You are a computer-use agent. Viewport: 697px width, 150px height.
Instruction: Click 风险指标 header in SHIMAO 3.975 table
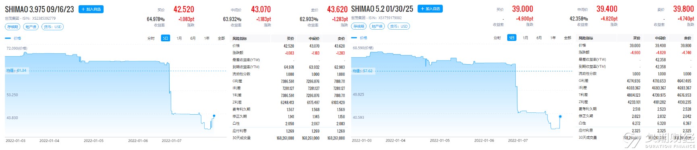240,39
